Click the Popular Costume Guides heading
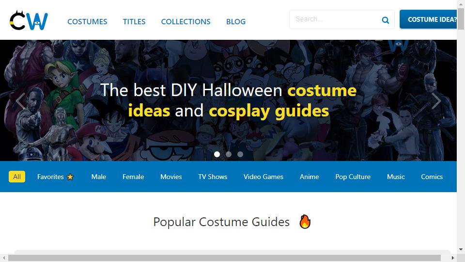Image resolution: width=465 pixels, height=262 pixels. [x=221, y=222]
